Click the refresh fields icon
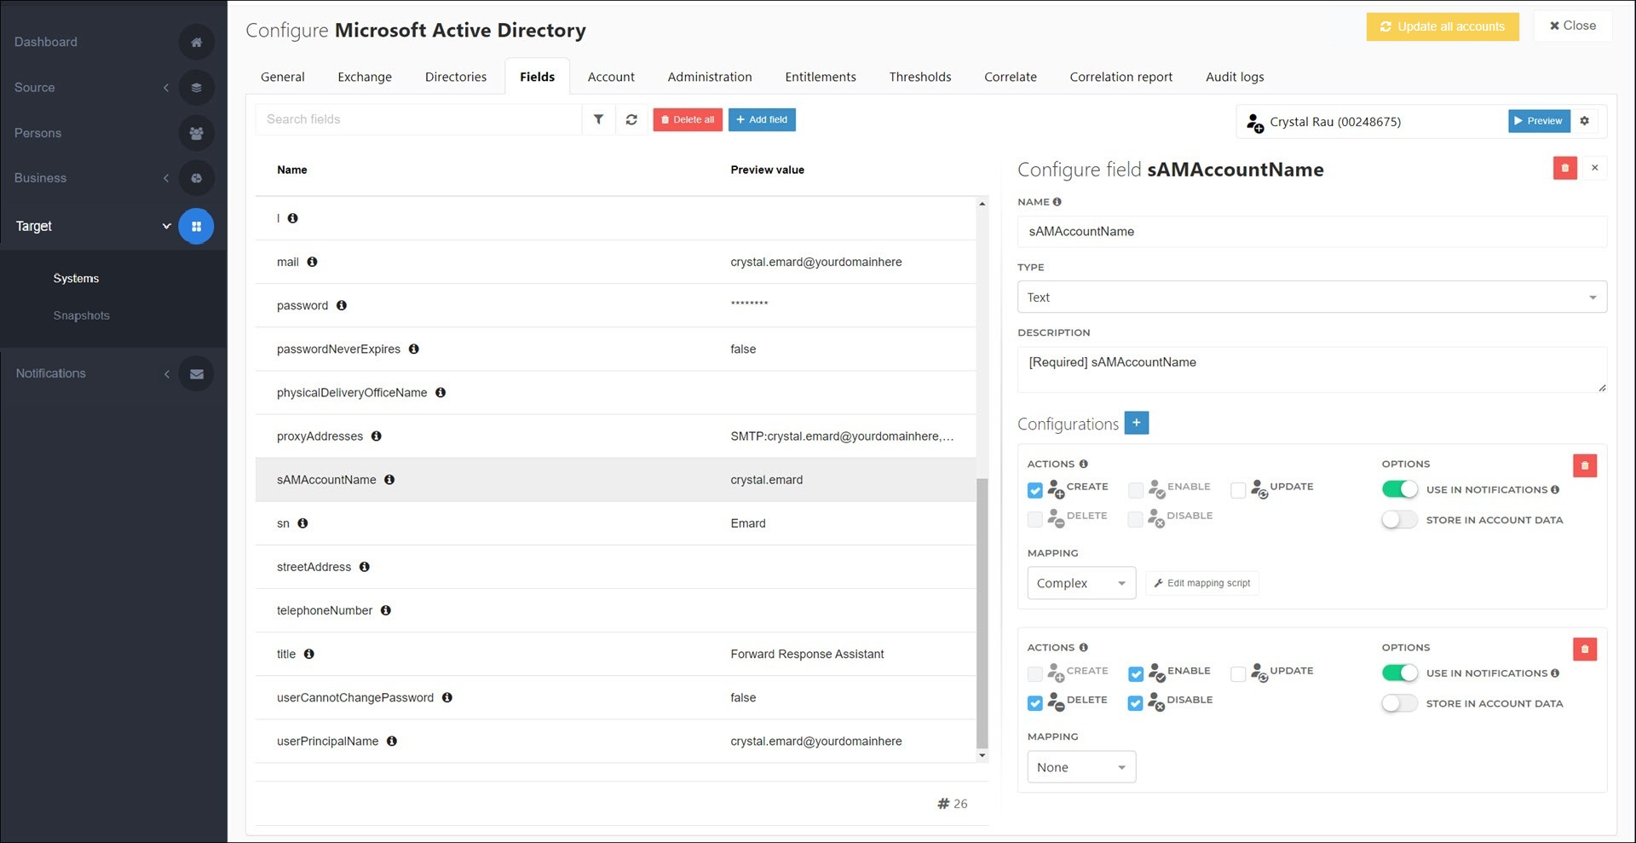The width and height of the screenshot is (1636, 843). click(631, 119)
